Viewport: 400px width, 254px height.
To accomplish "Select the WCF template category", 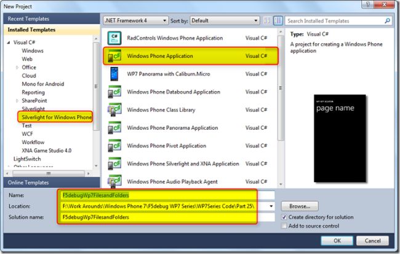I will [27, 134].
